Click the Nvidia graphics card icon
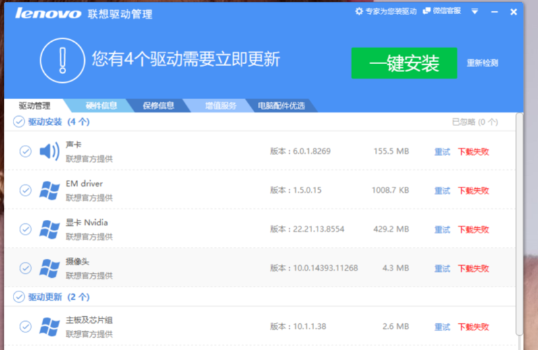 49,229
